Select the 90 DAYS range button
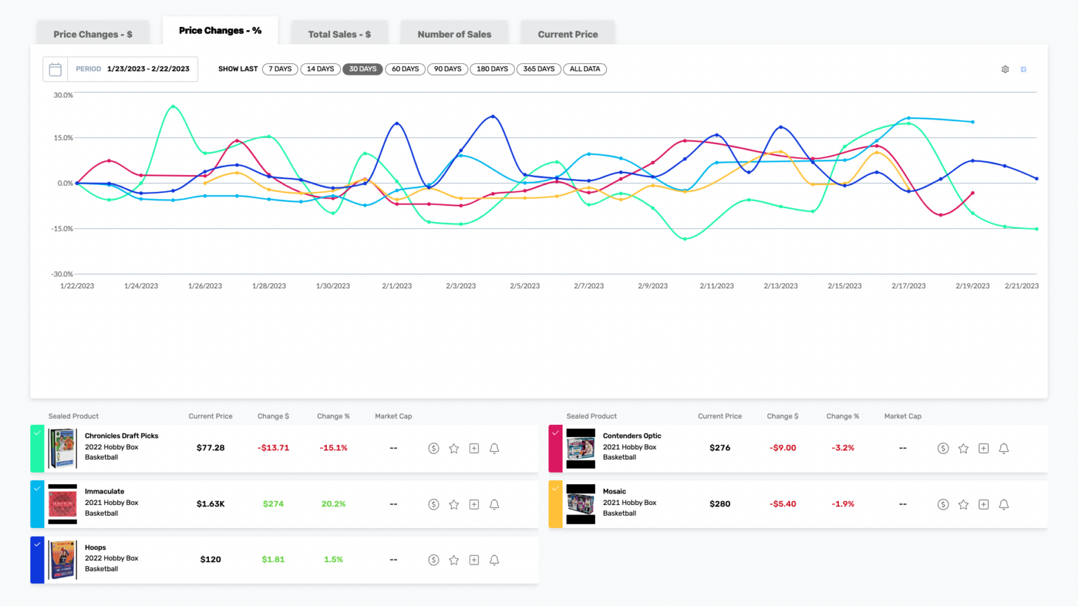The image size is (1078, 606). 447,69
